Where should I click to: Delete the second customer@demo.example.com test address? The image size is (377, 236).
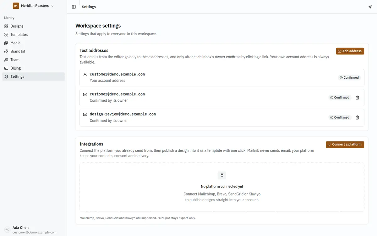[x=357, y=98]
